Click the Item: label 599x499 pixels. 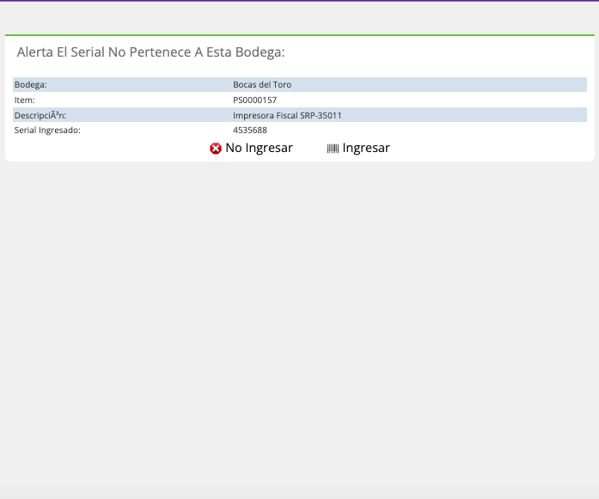pos(24,100)
